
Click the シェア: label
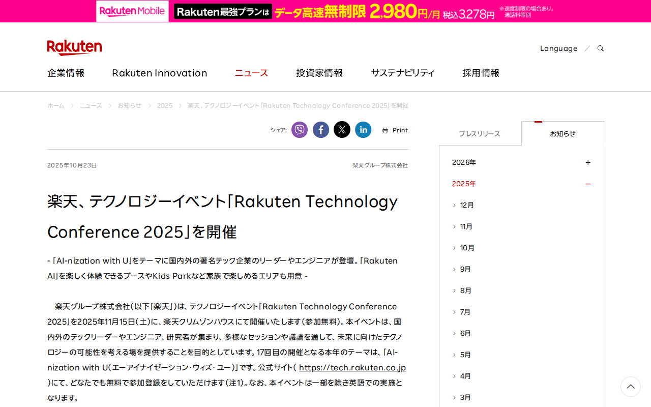279,130
